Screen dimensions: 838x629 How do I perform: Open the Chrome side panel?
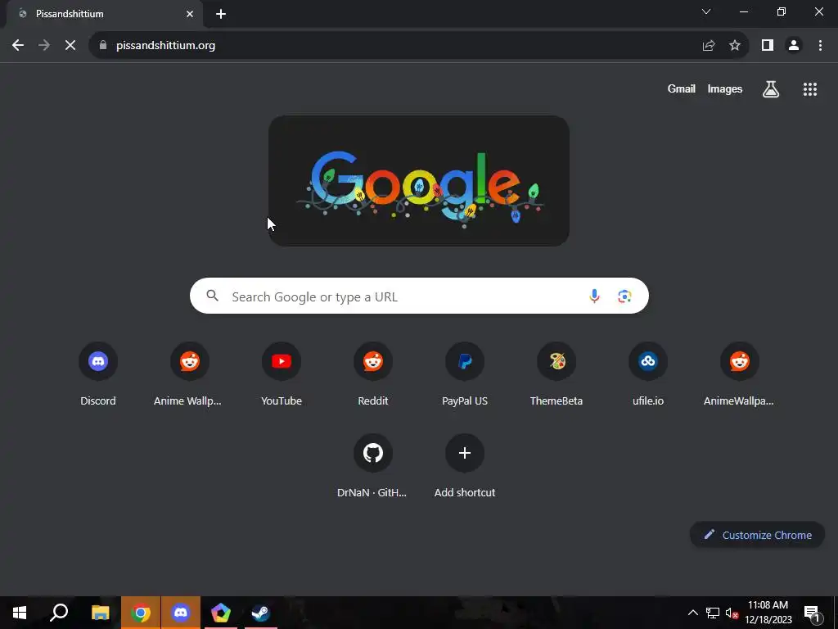(x=768, y=46)
